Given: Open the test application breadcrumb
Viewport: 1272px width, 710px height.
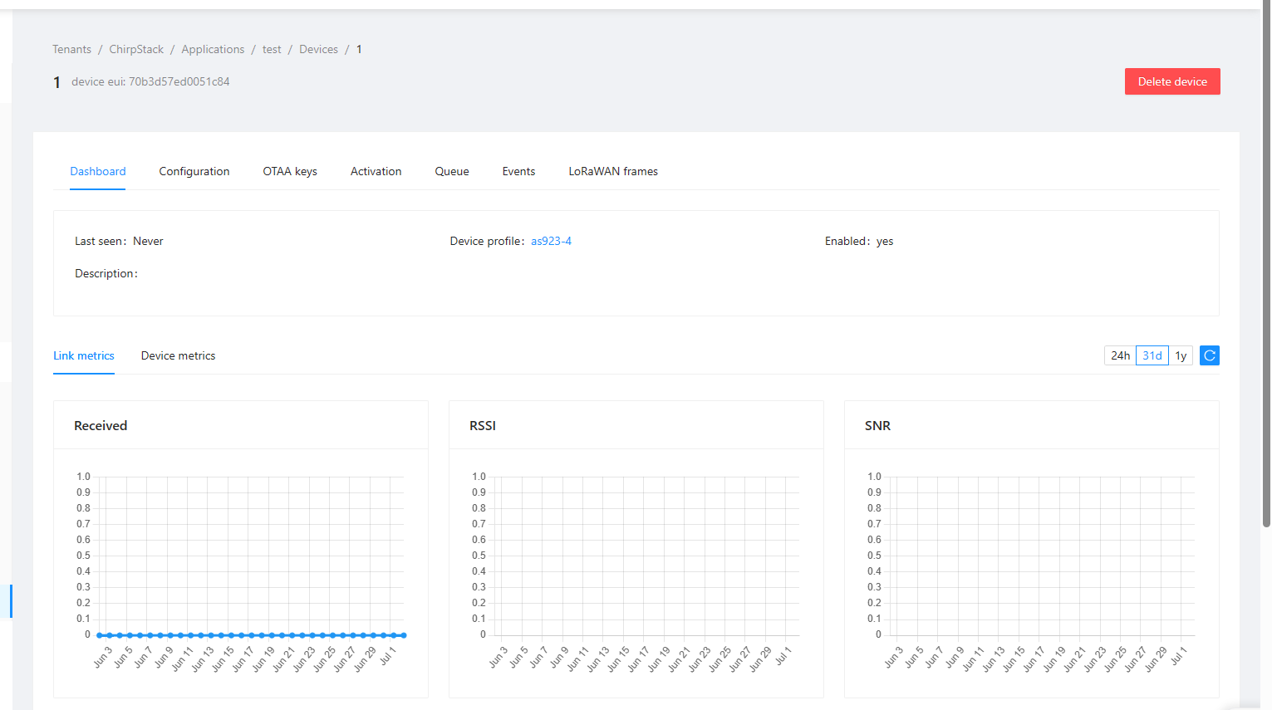Looking at the screenshot, I should point(272,49).
